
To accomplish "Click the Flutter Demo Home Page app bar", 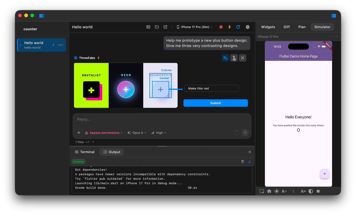I will pyautogui.click(x=298, y=56).
